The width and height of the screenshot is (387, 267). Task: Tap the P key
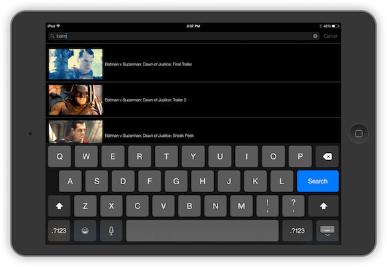click(x=300, y=156)
